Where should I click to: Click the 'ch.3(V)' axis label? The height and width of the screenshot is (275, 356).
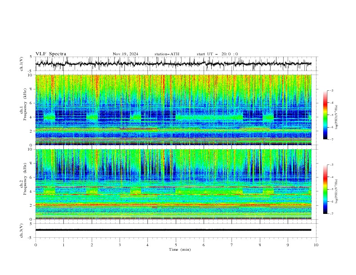tap(22, 231)
